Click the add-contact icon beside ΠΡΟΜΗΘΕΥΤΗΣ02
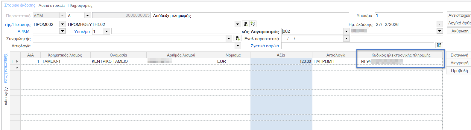This screenshot has height=130, width=471. (x=246, y=24)
